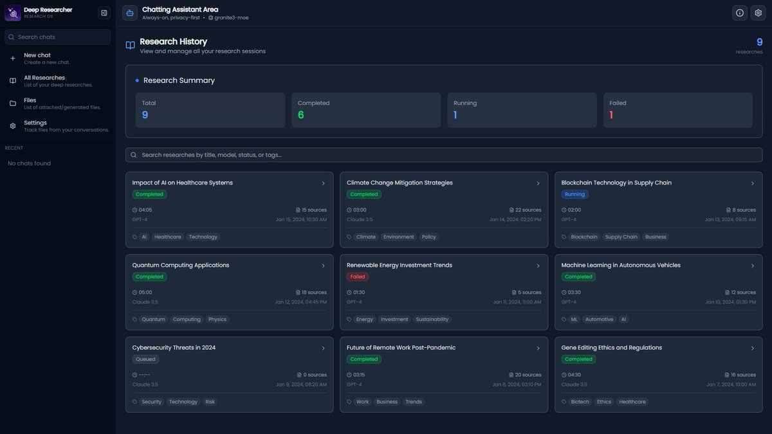Click the Supply Chain tag
Viewport: 772px width, 434px height.
621,237
